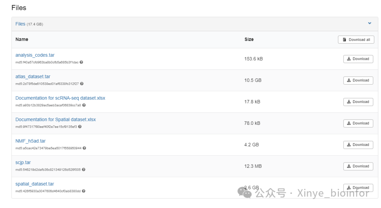Open atlas_dataset.tar link
The image size is (381, 208).
point(33,77)
